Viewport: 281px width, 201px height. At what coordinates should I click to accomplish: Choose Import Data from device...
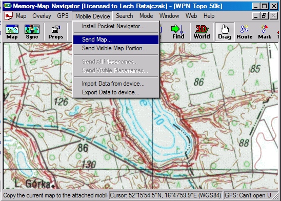(x=116, y=84)
